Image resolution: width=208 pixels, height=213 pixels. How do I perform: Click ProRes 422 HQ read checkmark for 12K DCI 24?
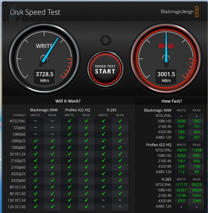point(86,200)
